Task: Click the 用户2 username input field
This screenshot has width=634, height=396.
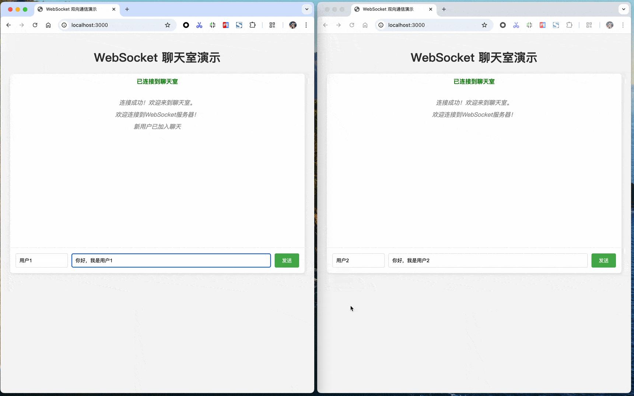Action: click(x=358, y=260)
